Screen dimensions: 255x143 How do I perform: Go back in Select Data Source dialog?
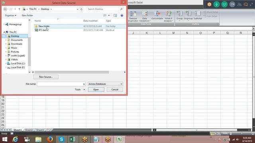click(x=5, y=9)
